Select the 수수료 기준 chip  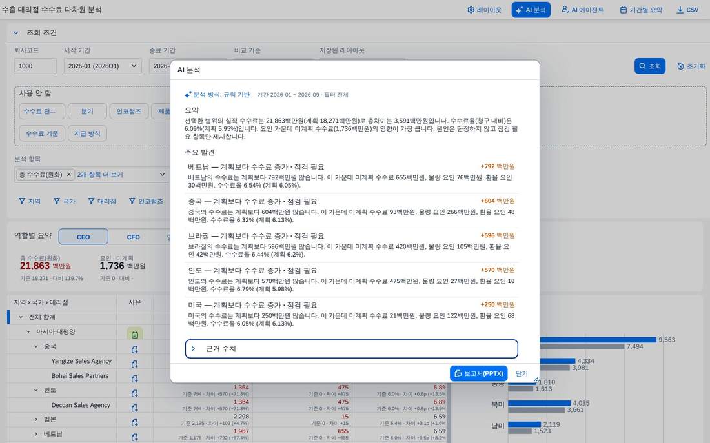(x=42, y=133)
